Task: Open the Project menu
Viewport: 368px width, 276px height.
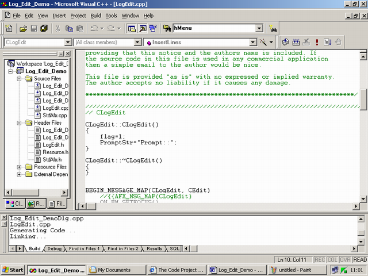Action: click(78, 16)
